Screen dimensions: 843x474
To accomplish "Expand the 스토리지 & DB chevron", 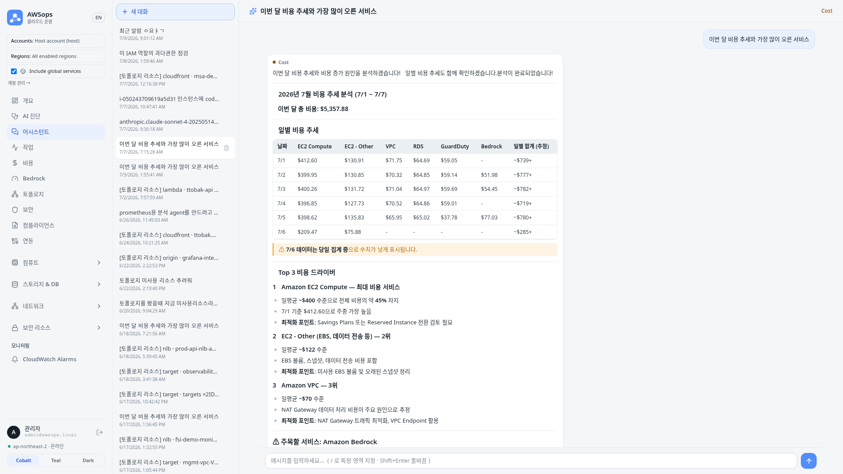I will coord(99,284).
